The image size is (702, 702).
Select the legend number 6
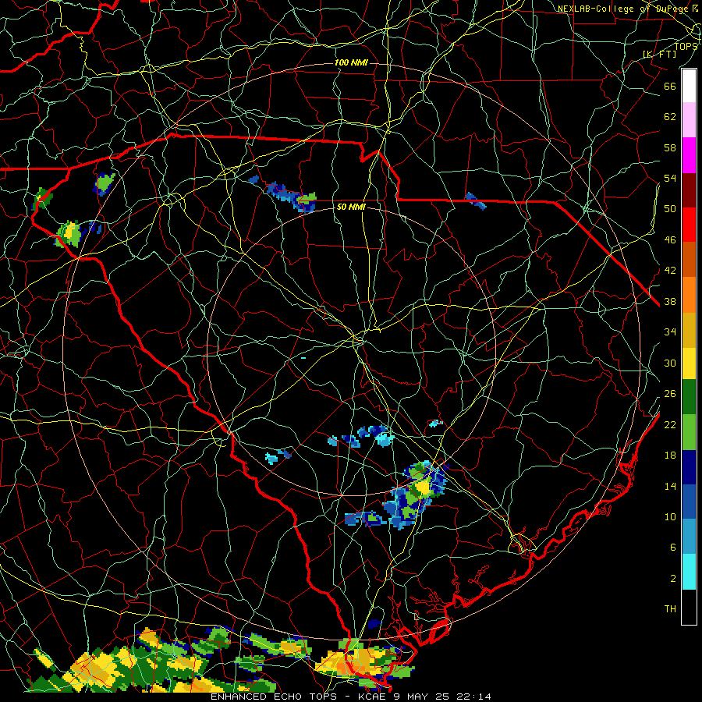click(673, 547)
